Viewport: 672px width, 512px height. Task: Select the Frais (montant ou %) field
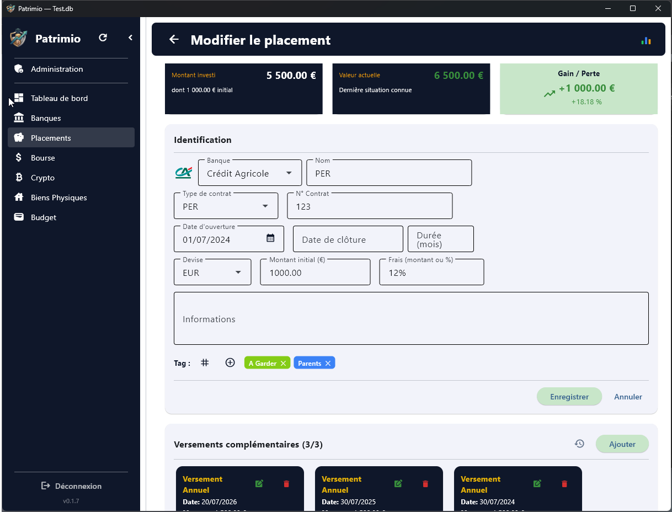[431, 273]
